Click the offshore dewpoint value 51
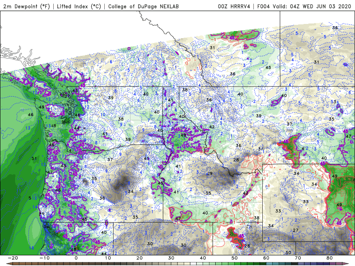The image size is (355, 266). 34,158
